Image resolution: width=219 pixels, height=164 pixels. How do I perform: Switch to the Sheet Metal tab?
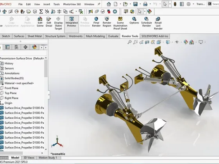[35, 36]
